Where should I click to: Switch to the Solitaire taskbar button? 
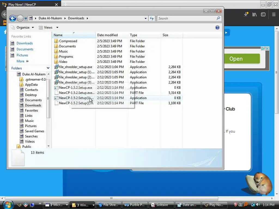click(161, 205)
